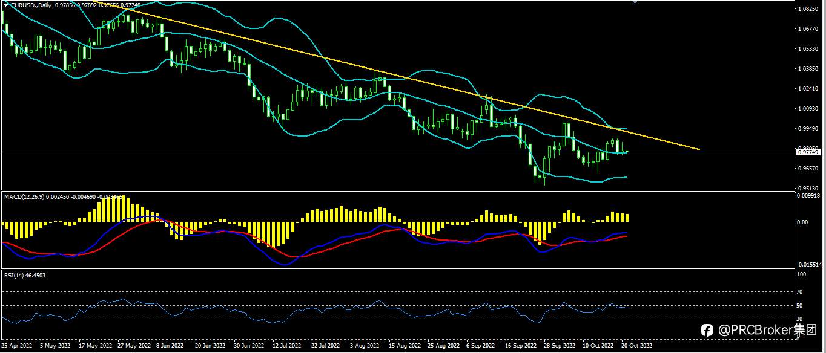Toggle the one-click trading arrow beside EURUSD
The width and height of the screenshot is (826, 353).
pyautogui.click(x=6, y=5)
